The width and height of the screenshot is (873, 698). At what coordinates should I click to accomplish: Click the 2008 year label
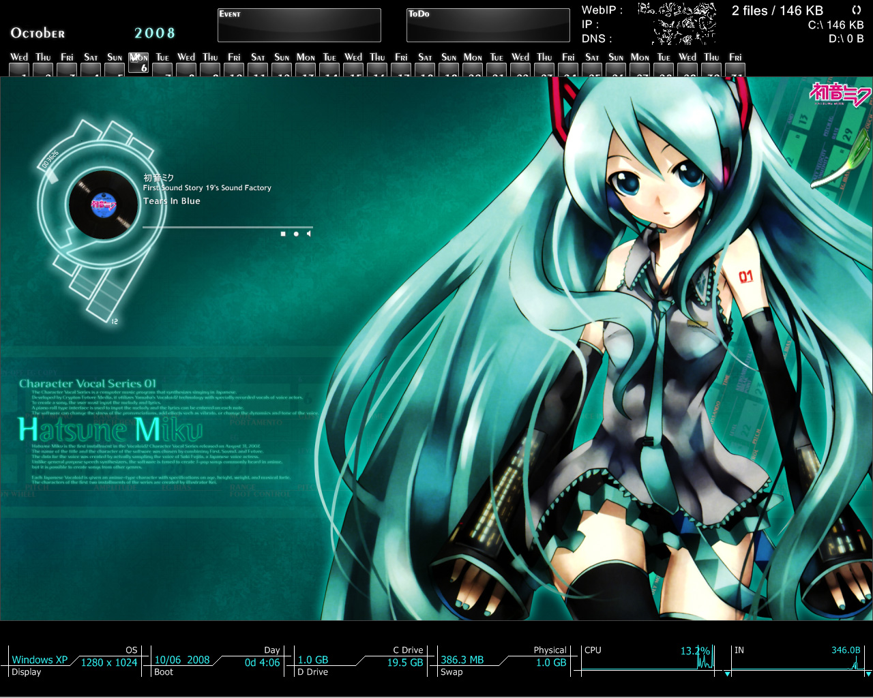click(x=155, y=33)
